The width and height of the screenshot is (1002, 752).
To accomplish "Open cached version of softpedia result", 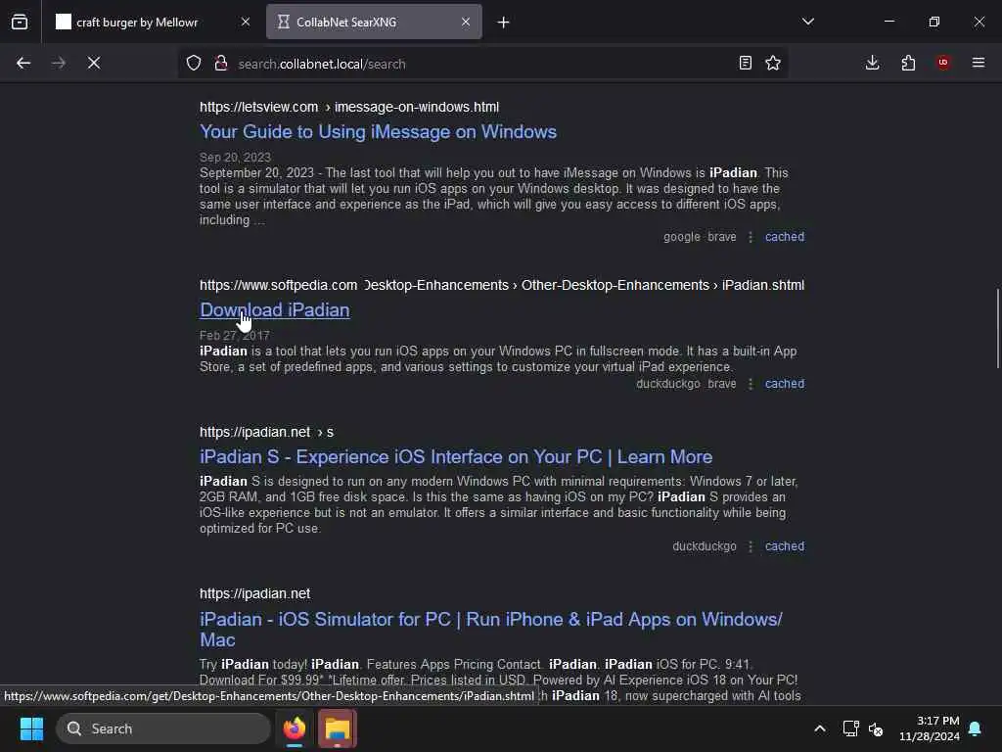I will tap(785, 384).
